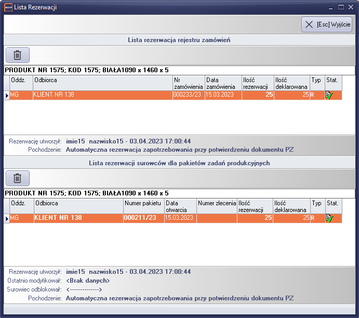Click the Data otwarcia column header
The width and height of the screenshot is (359, 318).
[x=180, y=206]
